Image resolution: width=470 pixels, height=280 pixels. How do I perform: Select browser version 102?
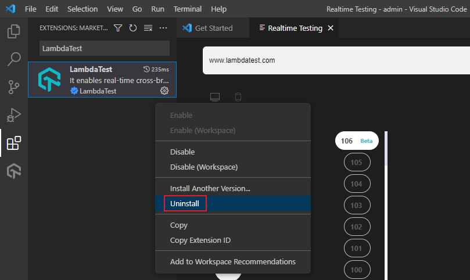point(357,227)
